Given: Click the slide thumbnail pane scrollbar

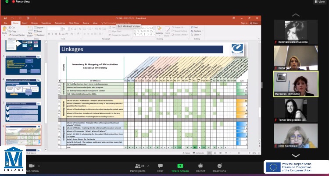Looking at the screenshot, I should [x=45, y=92].
